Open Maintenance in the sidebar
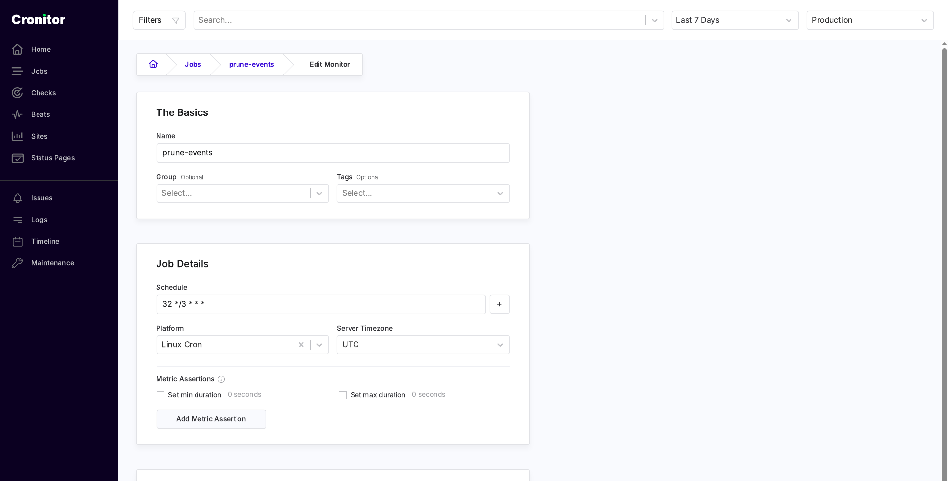Screen dimensions: 948x481 pyautogui.click(x=52, y=263)
